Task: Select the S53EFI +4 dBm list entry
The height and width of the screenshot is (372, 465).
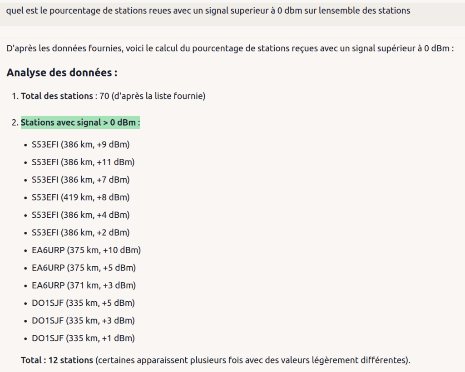Action: pos(81,215)
